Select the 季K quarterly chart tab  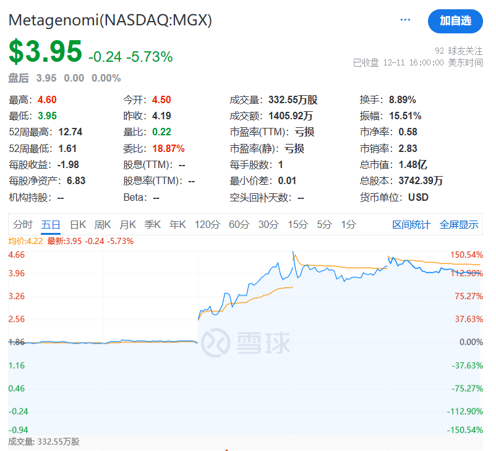point(153,224)
